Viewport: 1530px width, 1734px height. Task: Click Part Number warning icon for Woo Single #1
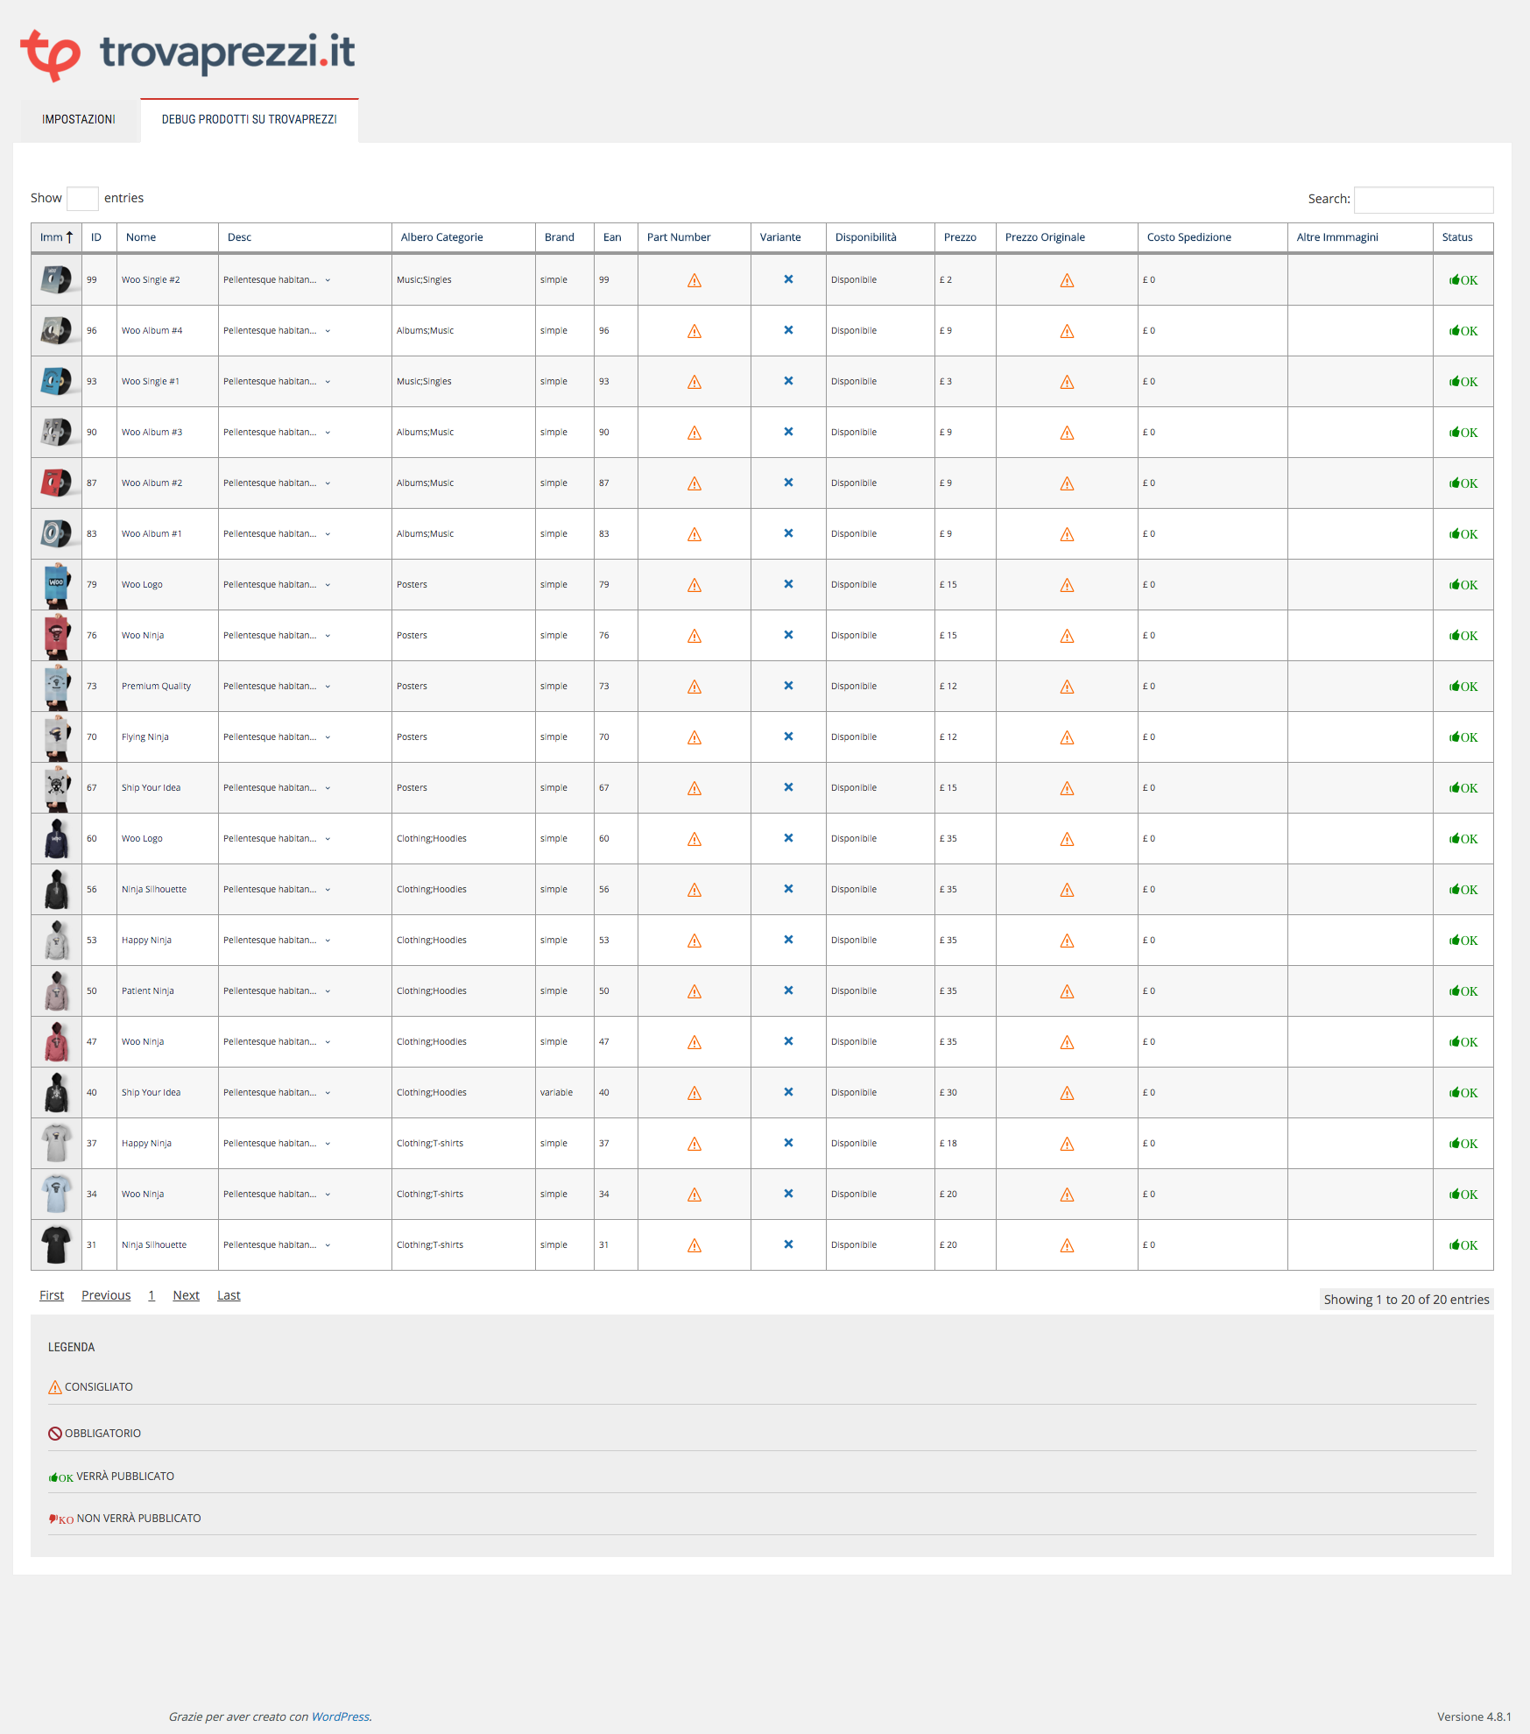point(694,382)
